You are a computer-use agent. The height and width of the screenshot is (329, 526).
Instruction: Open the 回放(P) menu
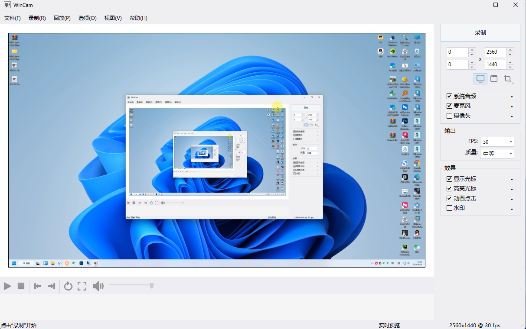pyautogui.click(x=62, y=18)
